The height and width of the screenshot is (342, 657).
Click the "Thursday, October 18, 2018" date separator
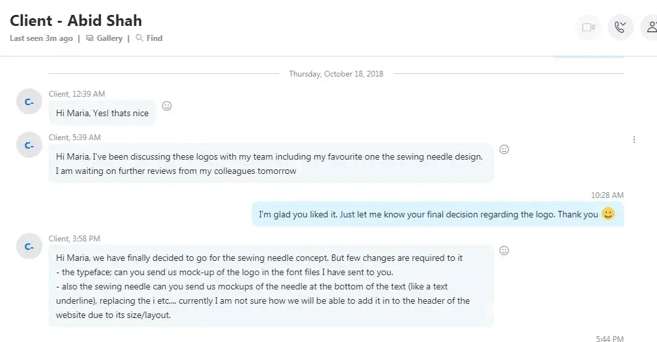(x=336, y=74)
